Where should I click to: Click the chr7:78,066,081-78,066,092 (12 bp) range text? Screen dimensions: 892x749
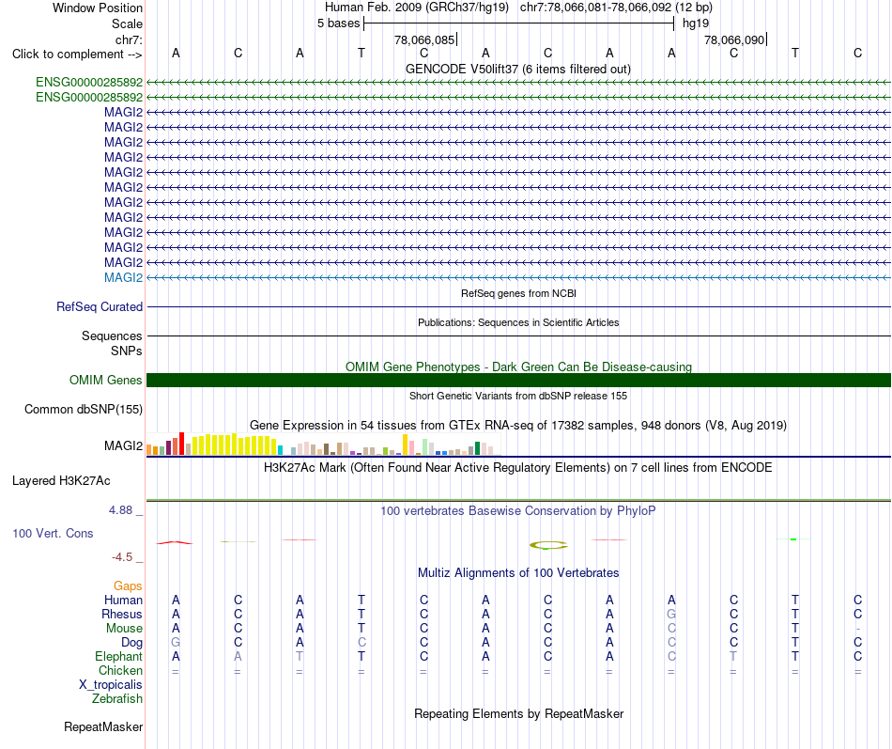coord(616,8)
